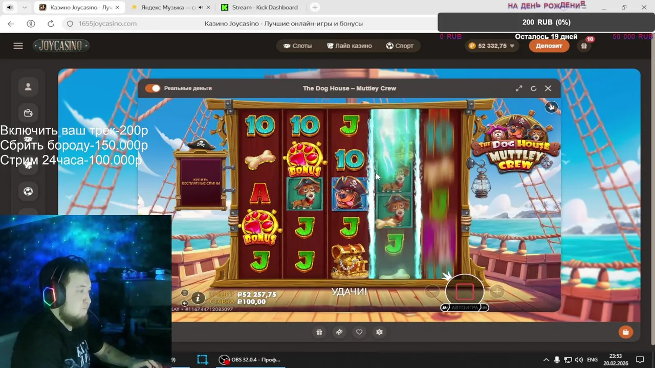Reload the Dog House game
This screenshot has width=655, height=368.
click(533, 88)
